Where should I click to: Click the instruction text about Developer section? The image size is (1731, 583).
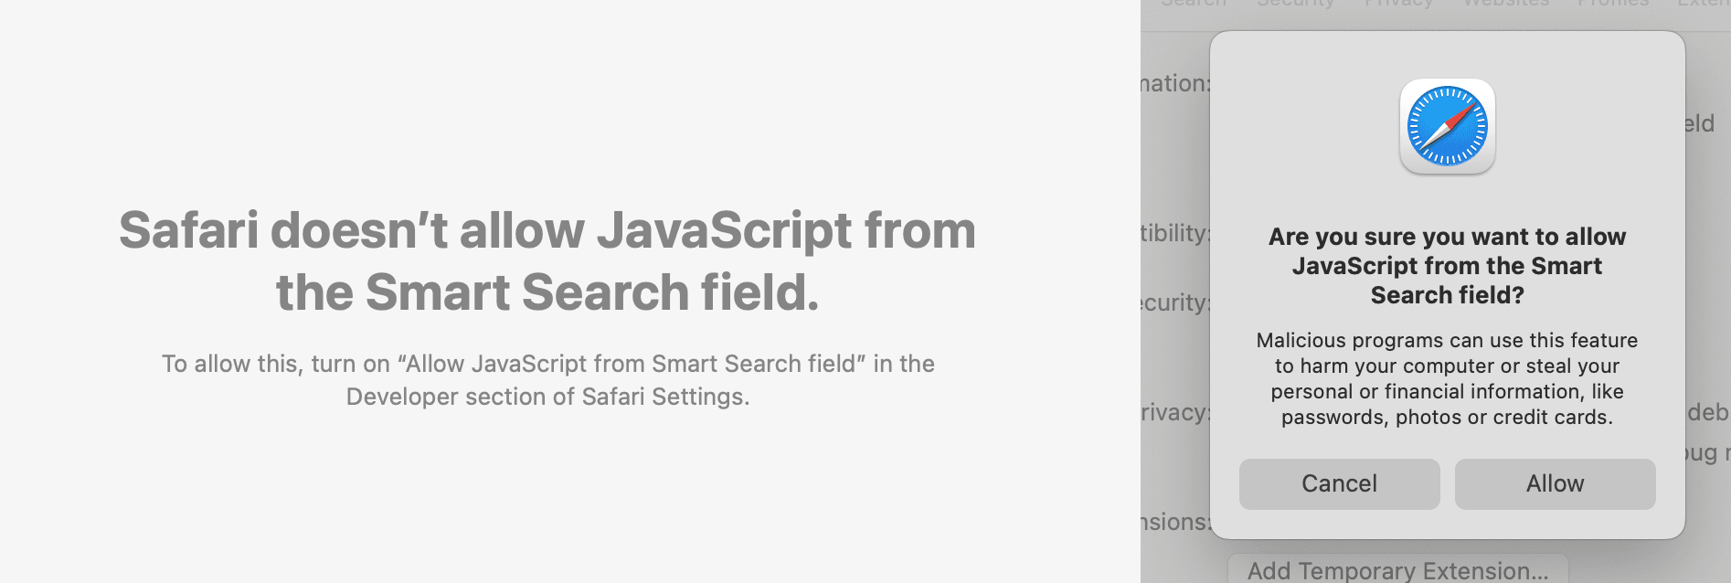point(548,380)
